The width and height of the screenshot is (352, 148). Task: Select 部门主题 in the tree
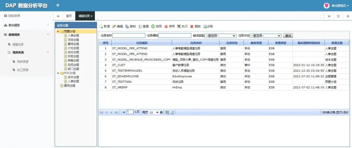[73, 69]
